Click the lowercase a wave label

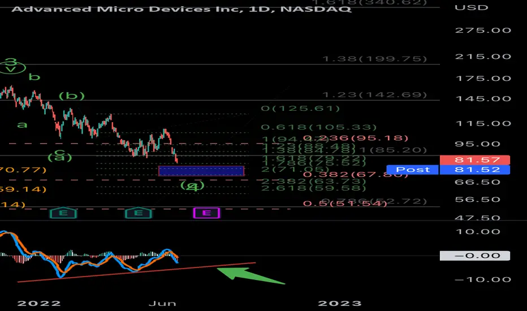tap(22, 125)
